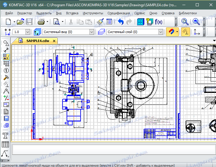
Task: Open the Инструменты menu
Action: [x=93, y=13]
